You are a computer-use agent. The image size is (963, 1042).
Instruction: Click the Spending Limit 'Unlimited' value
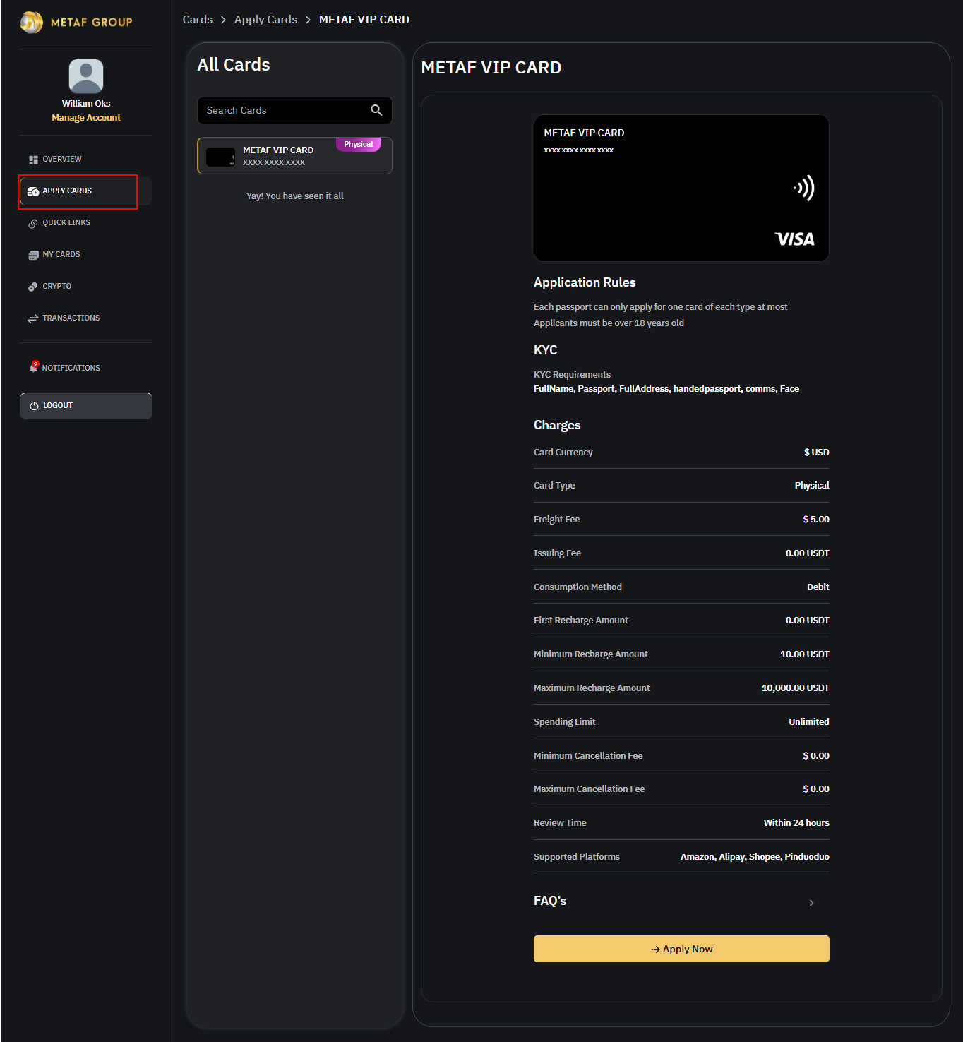(x=809, y=722)
